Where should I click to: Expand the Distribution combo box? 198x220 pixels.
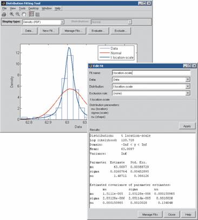151,86
